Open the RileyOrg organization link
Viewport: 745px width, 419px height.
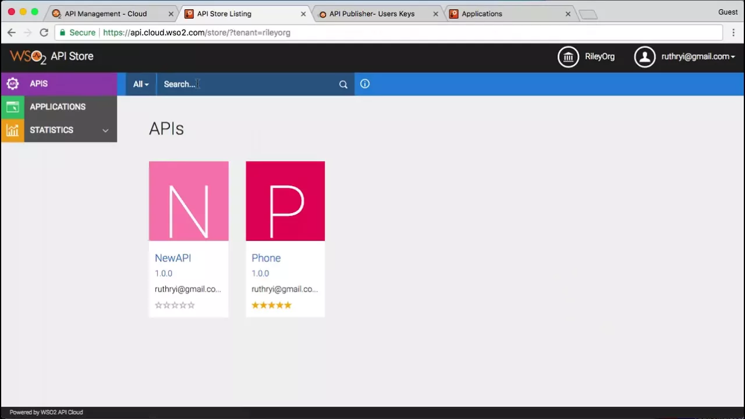[599, 56]
